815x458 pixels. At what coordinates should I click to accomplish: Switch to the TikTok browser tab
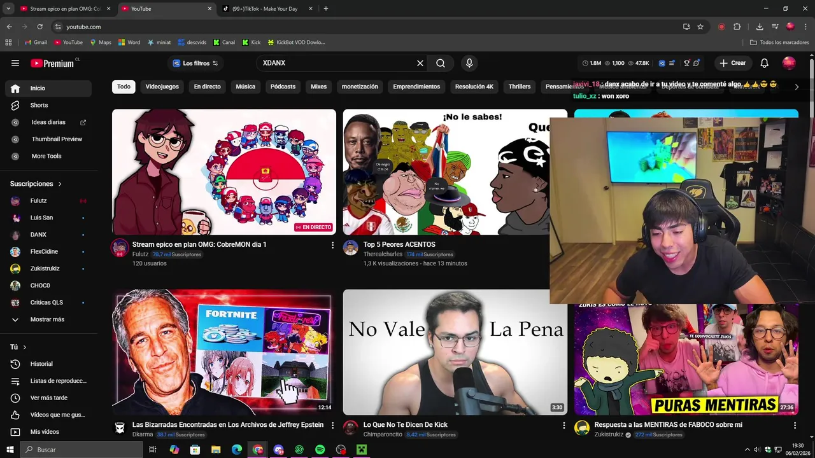[x=267, y=9]
